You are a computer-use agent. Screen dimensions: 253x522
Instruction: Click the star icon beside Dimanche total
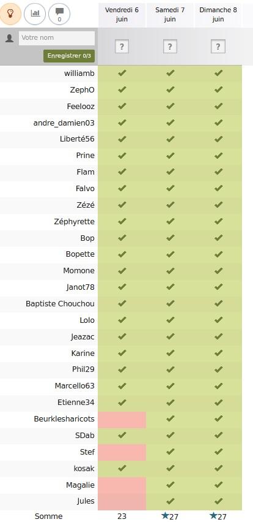point(213,516)
